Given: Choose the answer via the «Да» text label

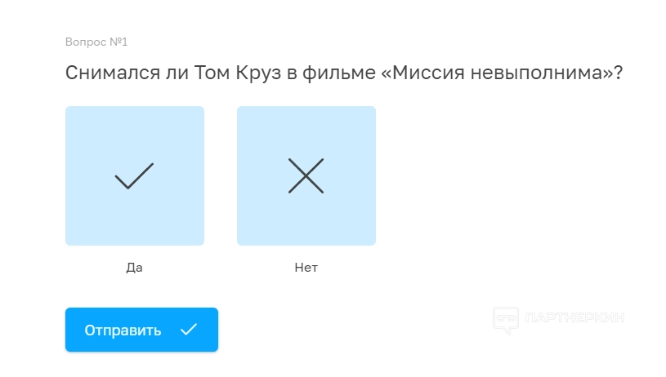Looking at the screenshot, I should click(x=135, y=267).
